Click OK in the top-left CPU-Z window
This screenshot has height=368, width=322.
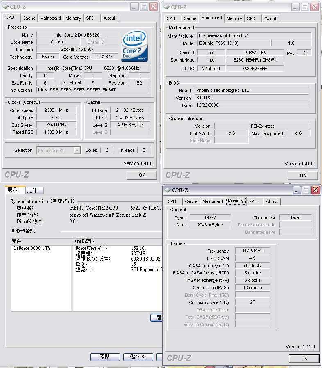pyautogui.click(x=142, y=175)
